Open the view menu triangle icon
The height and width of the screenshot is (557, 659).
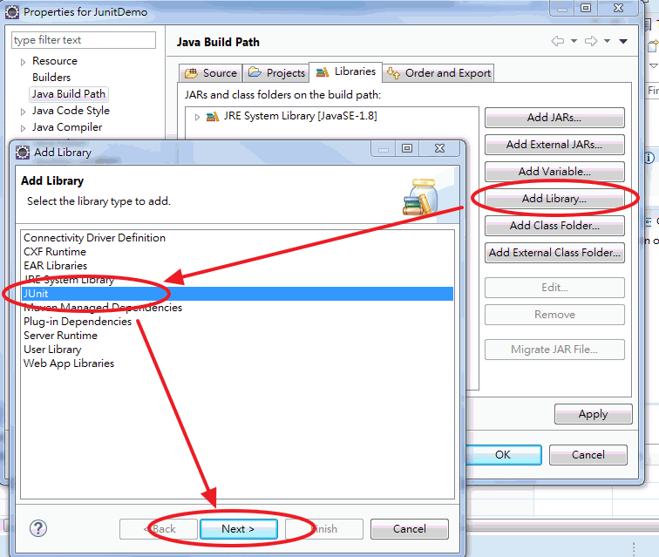623,41
